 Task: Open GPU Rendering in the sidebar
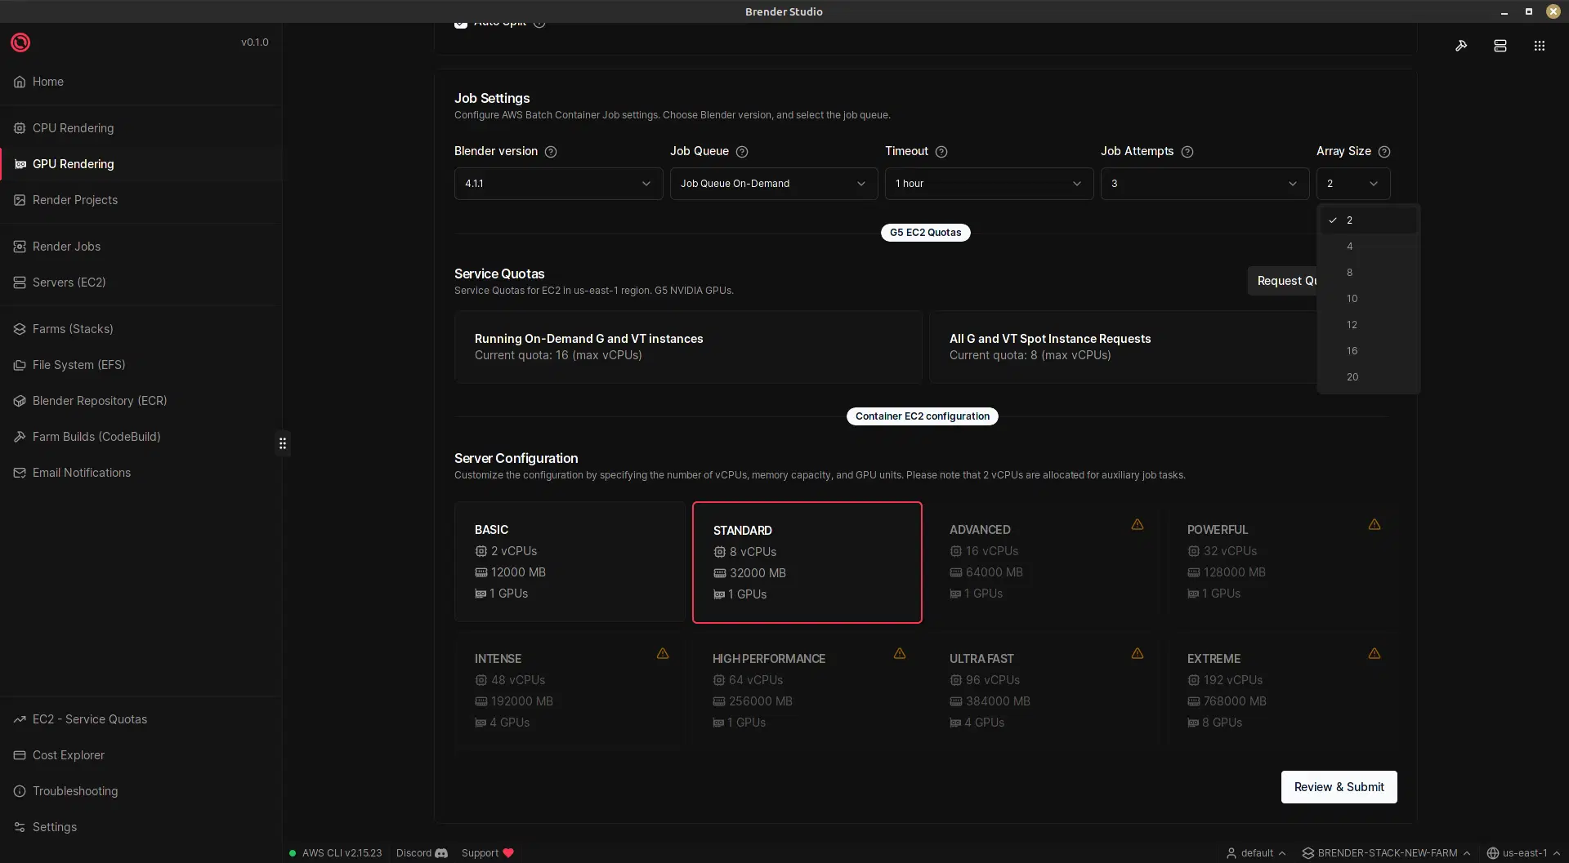point(73,163)
